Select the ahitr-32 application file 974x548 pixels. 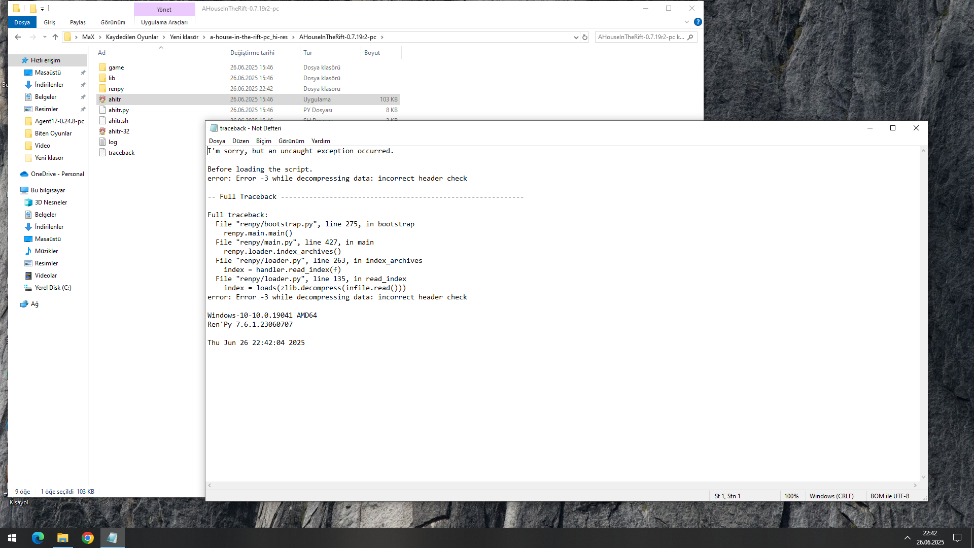pyautogui.click(x=119, y=131)
